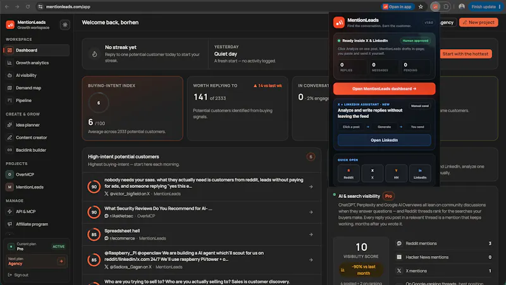This screenshot has width=506, height=285.
Task: Click the -90% vs last month badge
Action: 361,270
